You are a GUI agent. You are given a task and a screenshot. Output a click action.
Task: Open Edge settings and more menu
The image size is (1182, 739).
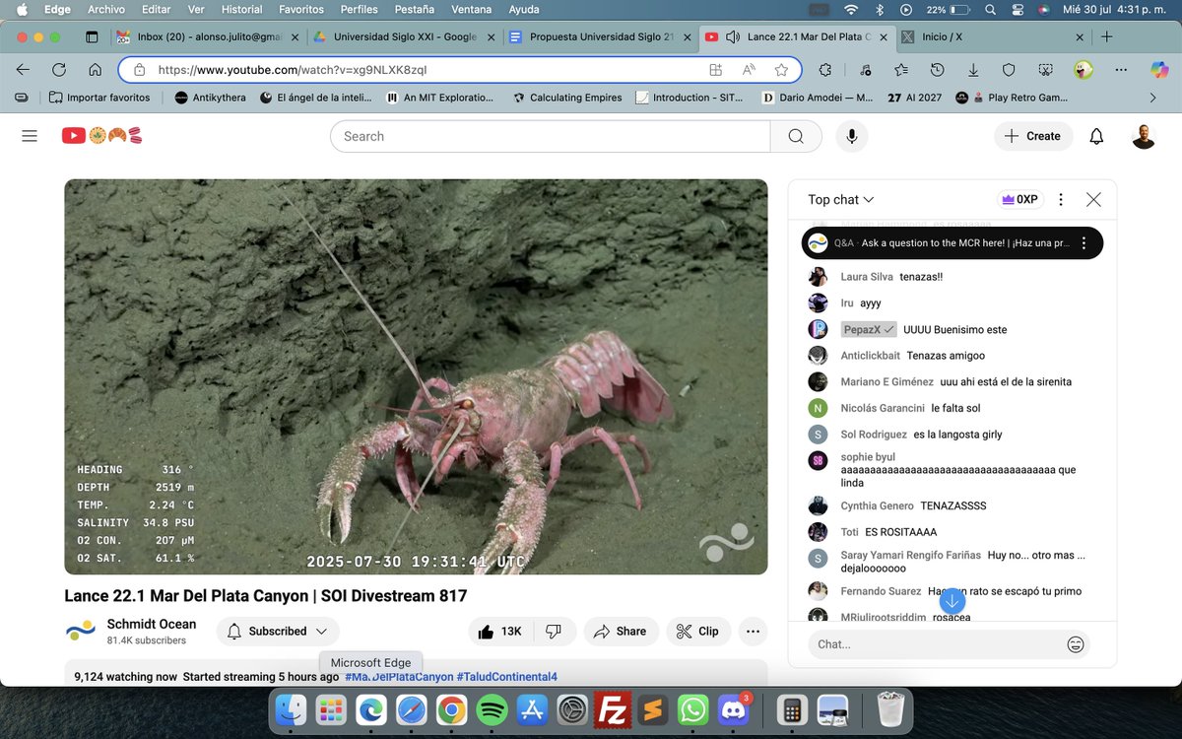click(1121, 70)
